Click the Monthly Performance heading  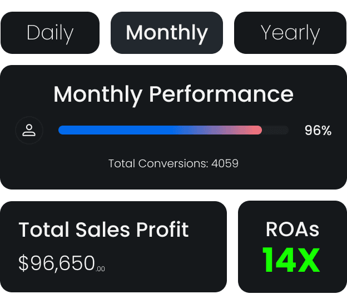click(x=173, y=94)
